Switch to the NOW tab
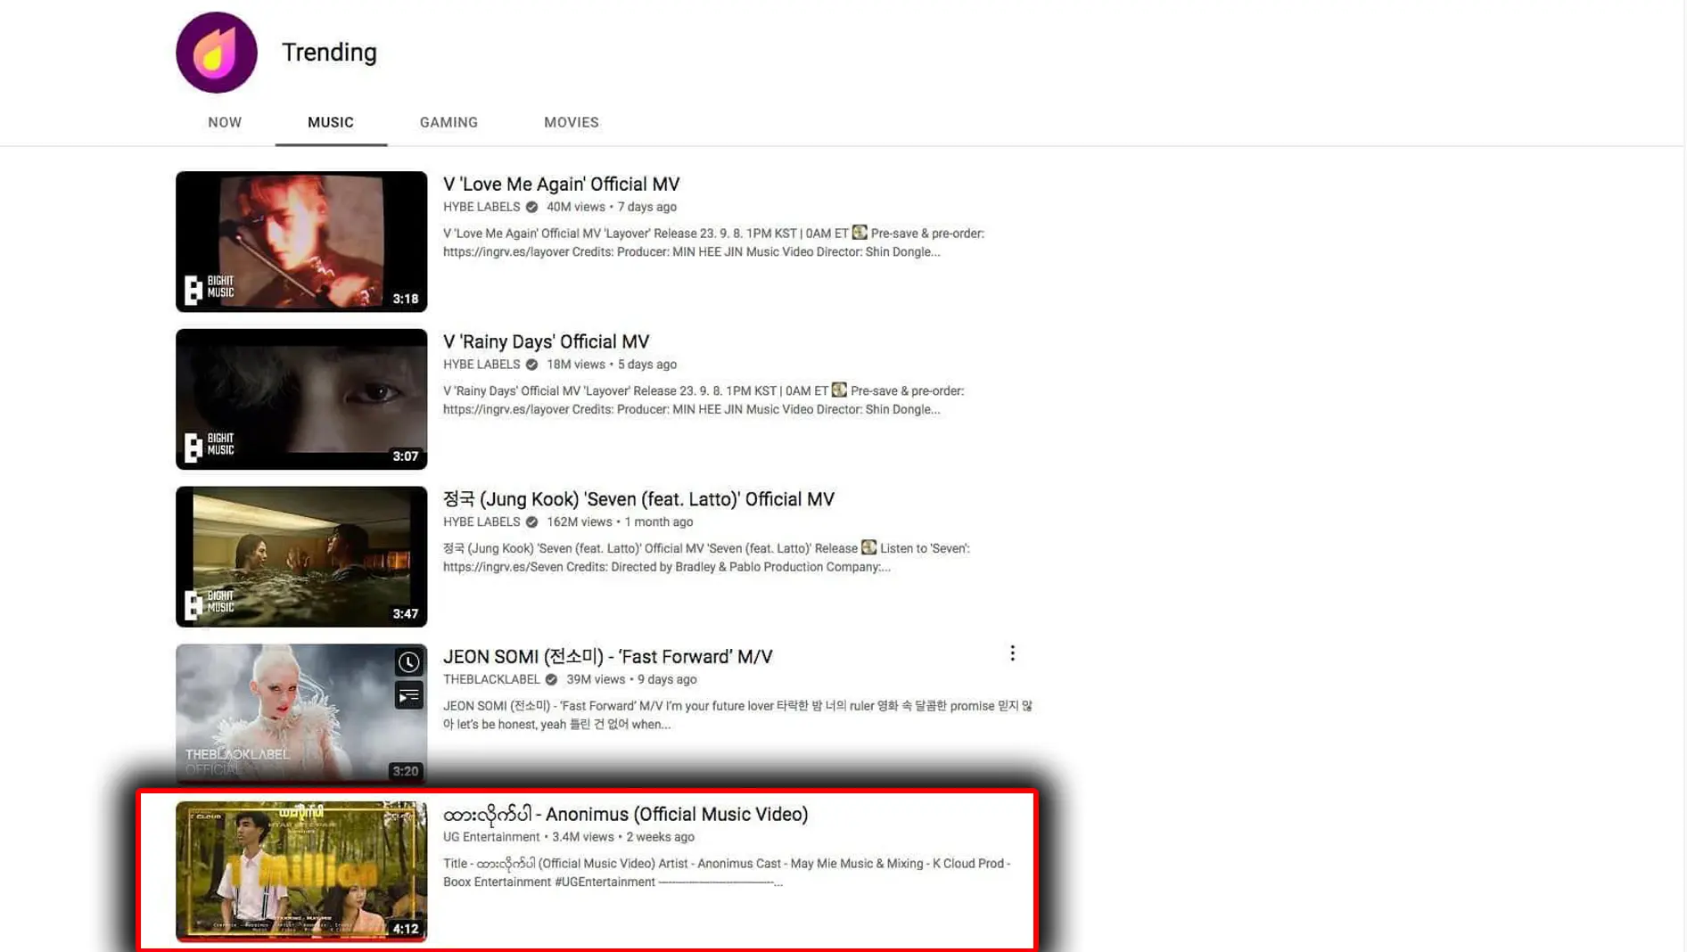This screenshot has width=1687, height=952. [x=225, y=122]
